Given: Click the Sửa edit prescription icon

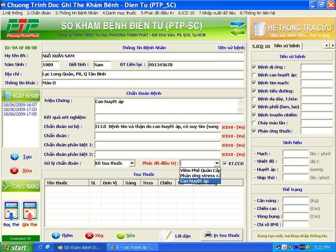Looking at the screenshot, I should (x=120, y=235).
